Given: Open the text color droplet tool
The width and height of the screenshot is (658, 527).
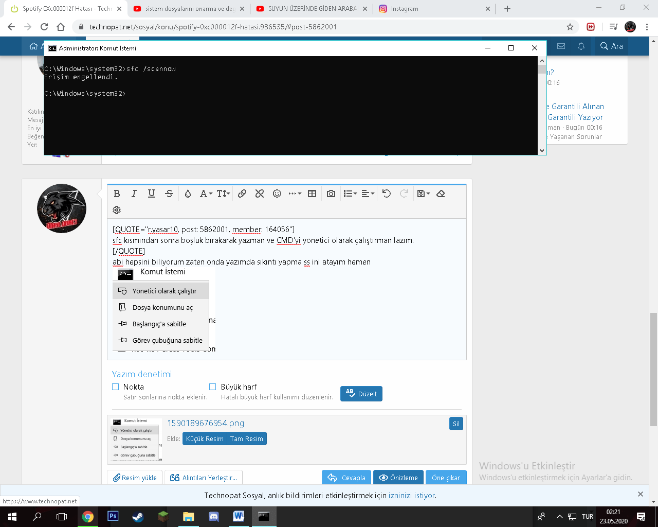Looking at the screenshot, I should point(188,194).
